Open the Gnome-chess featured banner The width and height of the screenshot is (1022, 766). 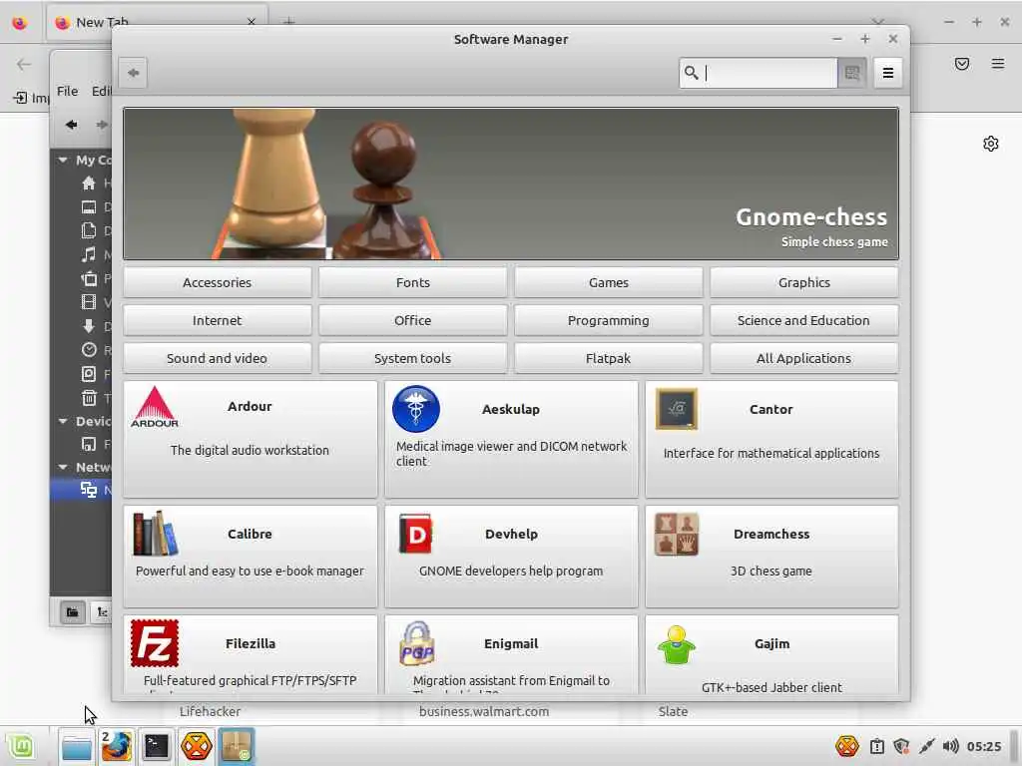point(511,184)
